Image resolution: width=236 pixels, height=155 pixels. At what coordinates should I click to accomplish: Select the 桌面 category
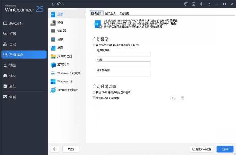(x=67, y=48)
